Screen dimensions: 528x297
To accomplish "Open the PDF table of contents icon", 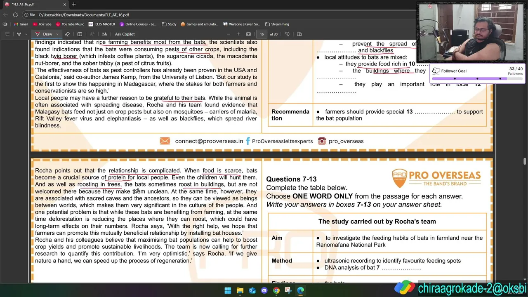I will coord(7,34).
